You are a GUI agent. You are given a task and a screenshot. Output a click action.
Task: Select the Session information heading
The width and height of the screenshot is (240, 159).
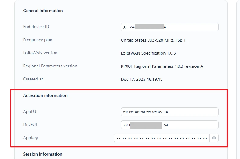point(42,154)
